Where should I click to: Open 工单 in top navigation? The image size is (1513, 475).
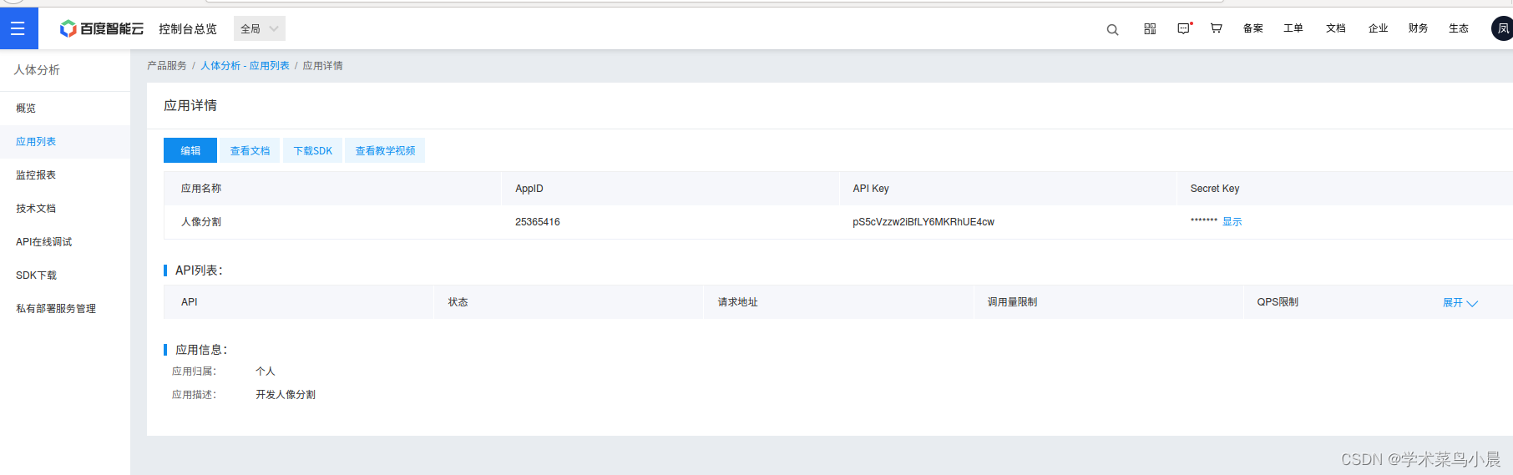1293,28
